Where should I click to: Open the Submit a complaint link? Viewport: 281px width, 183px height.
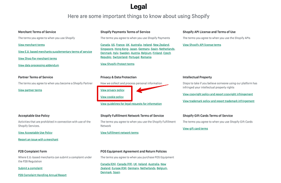coord(29,168)
